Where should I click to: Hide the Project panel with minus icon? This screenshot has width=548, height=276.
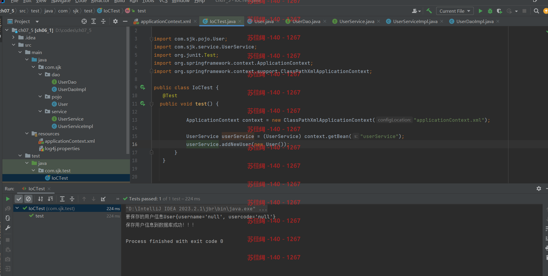(125, 21)
